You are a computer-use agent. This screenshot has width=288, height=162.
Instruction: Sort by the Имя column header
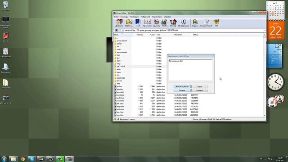point(122,35)
